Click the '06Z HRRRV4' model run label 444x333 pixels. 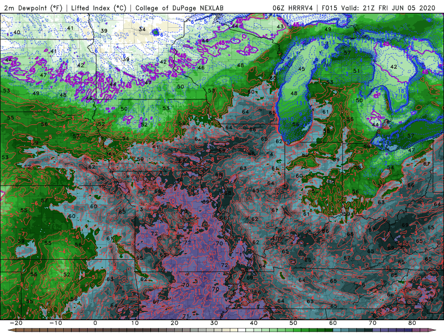292,8
